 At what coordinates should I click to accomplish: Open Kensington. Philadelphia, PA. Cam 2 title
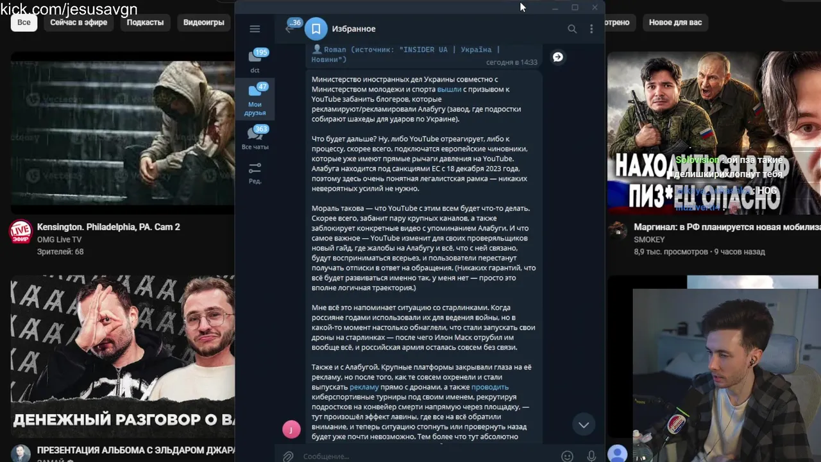point(108,227)
